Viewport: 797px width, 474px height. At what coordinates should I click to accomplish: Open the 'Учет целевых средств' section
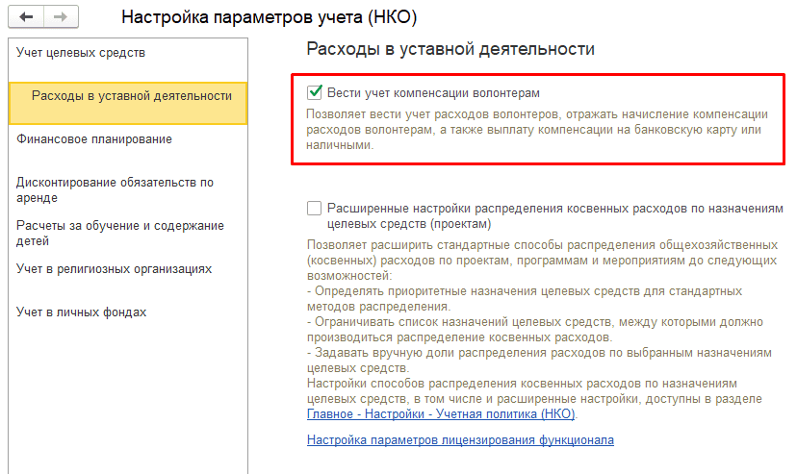[81, 52]
